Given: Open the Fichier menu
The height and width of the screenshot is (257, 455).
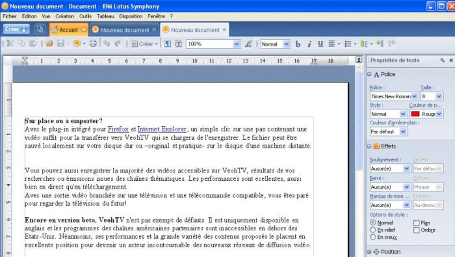Looking at the screenshot, I should (9, 16).
